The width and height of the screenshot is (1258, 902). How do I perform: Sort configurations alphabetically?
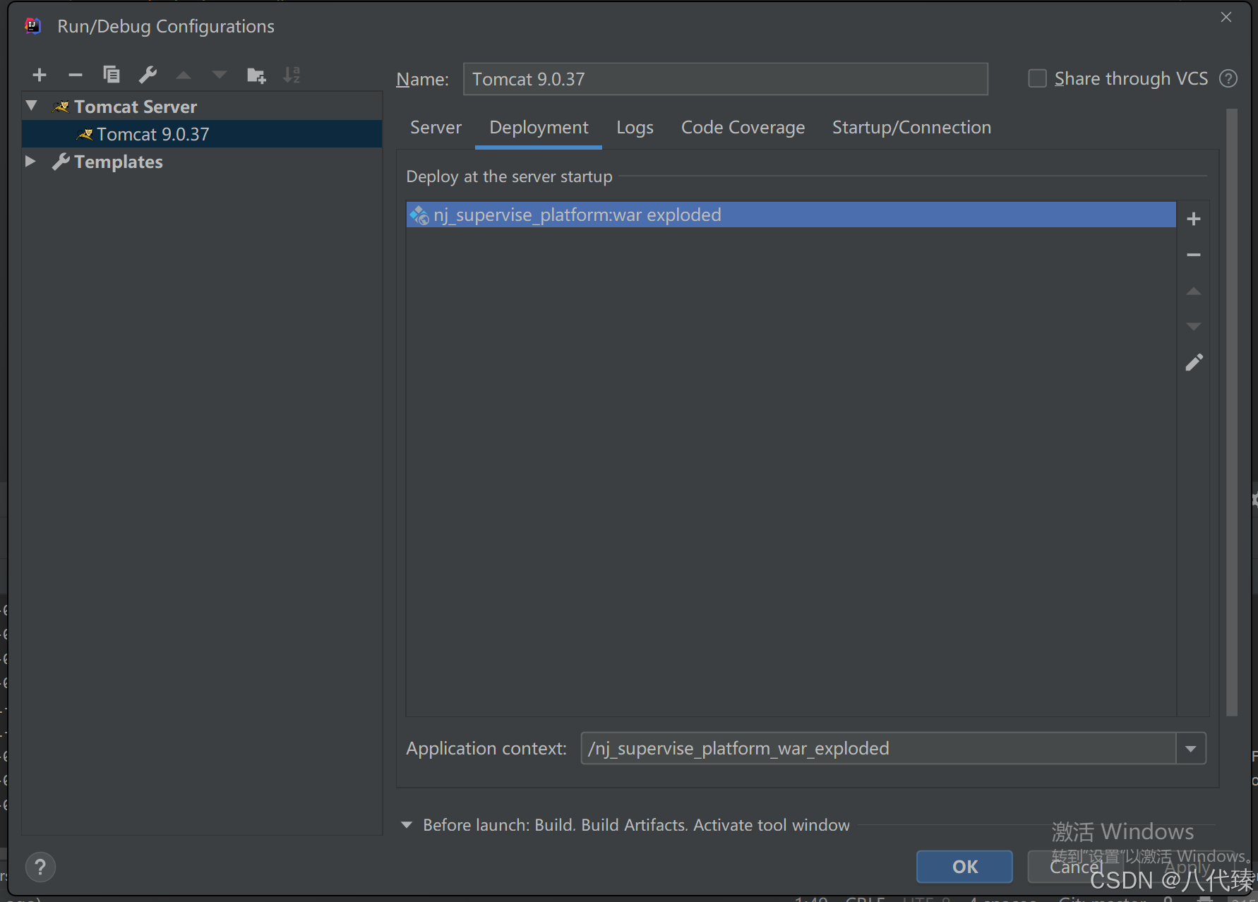(x=292, y=75)
